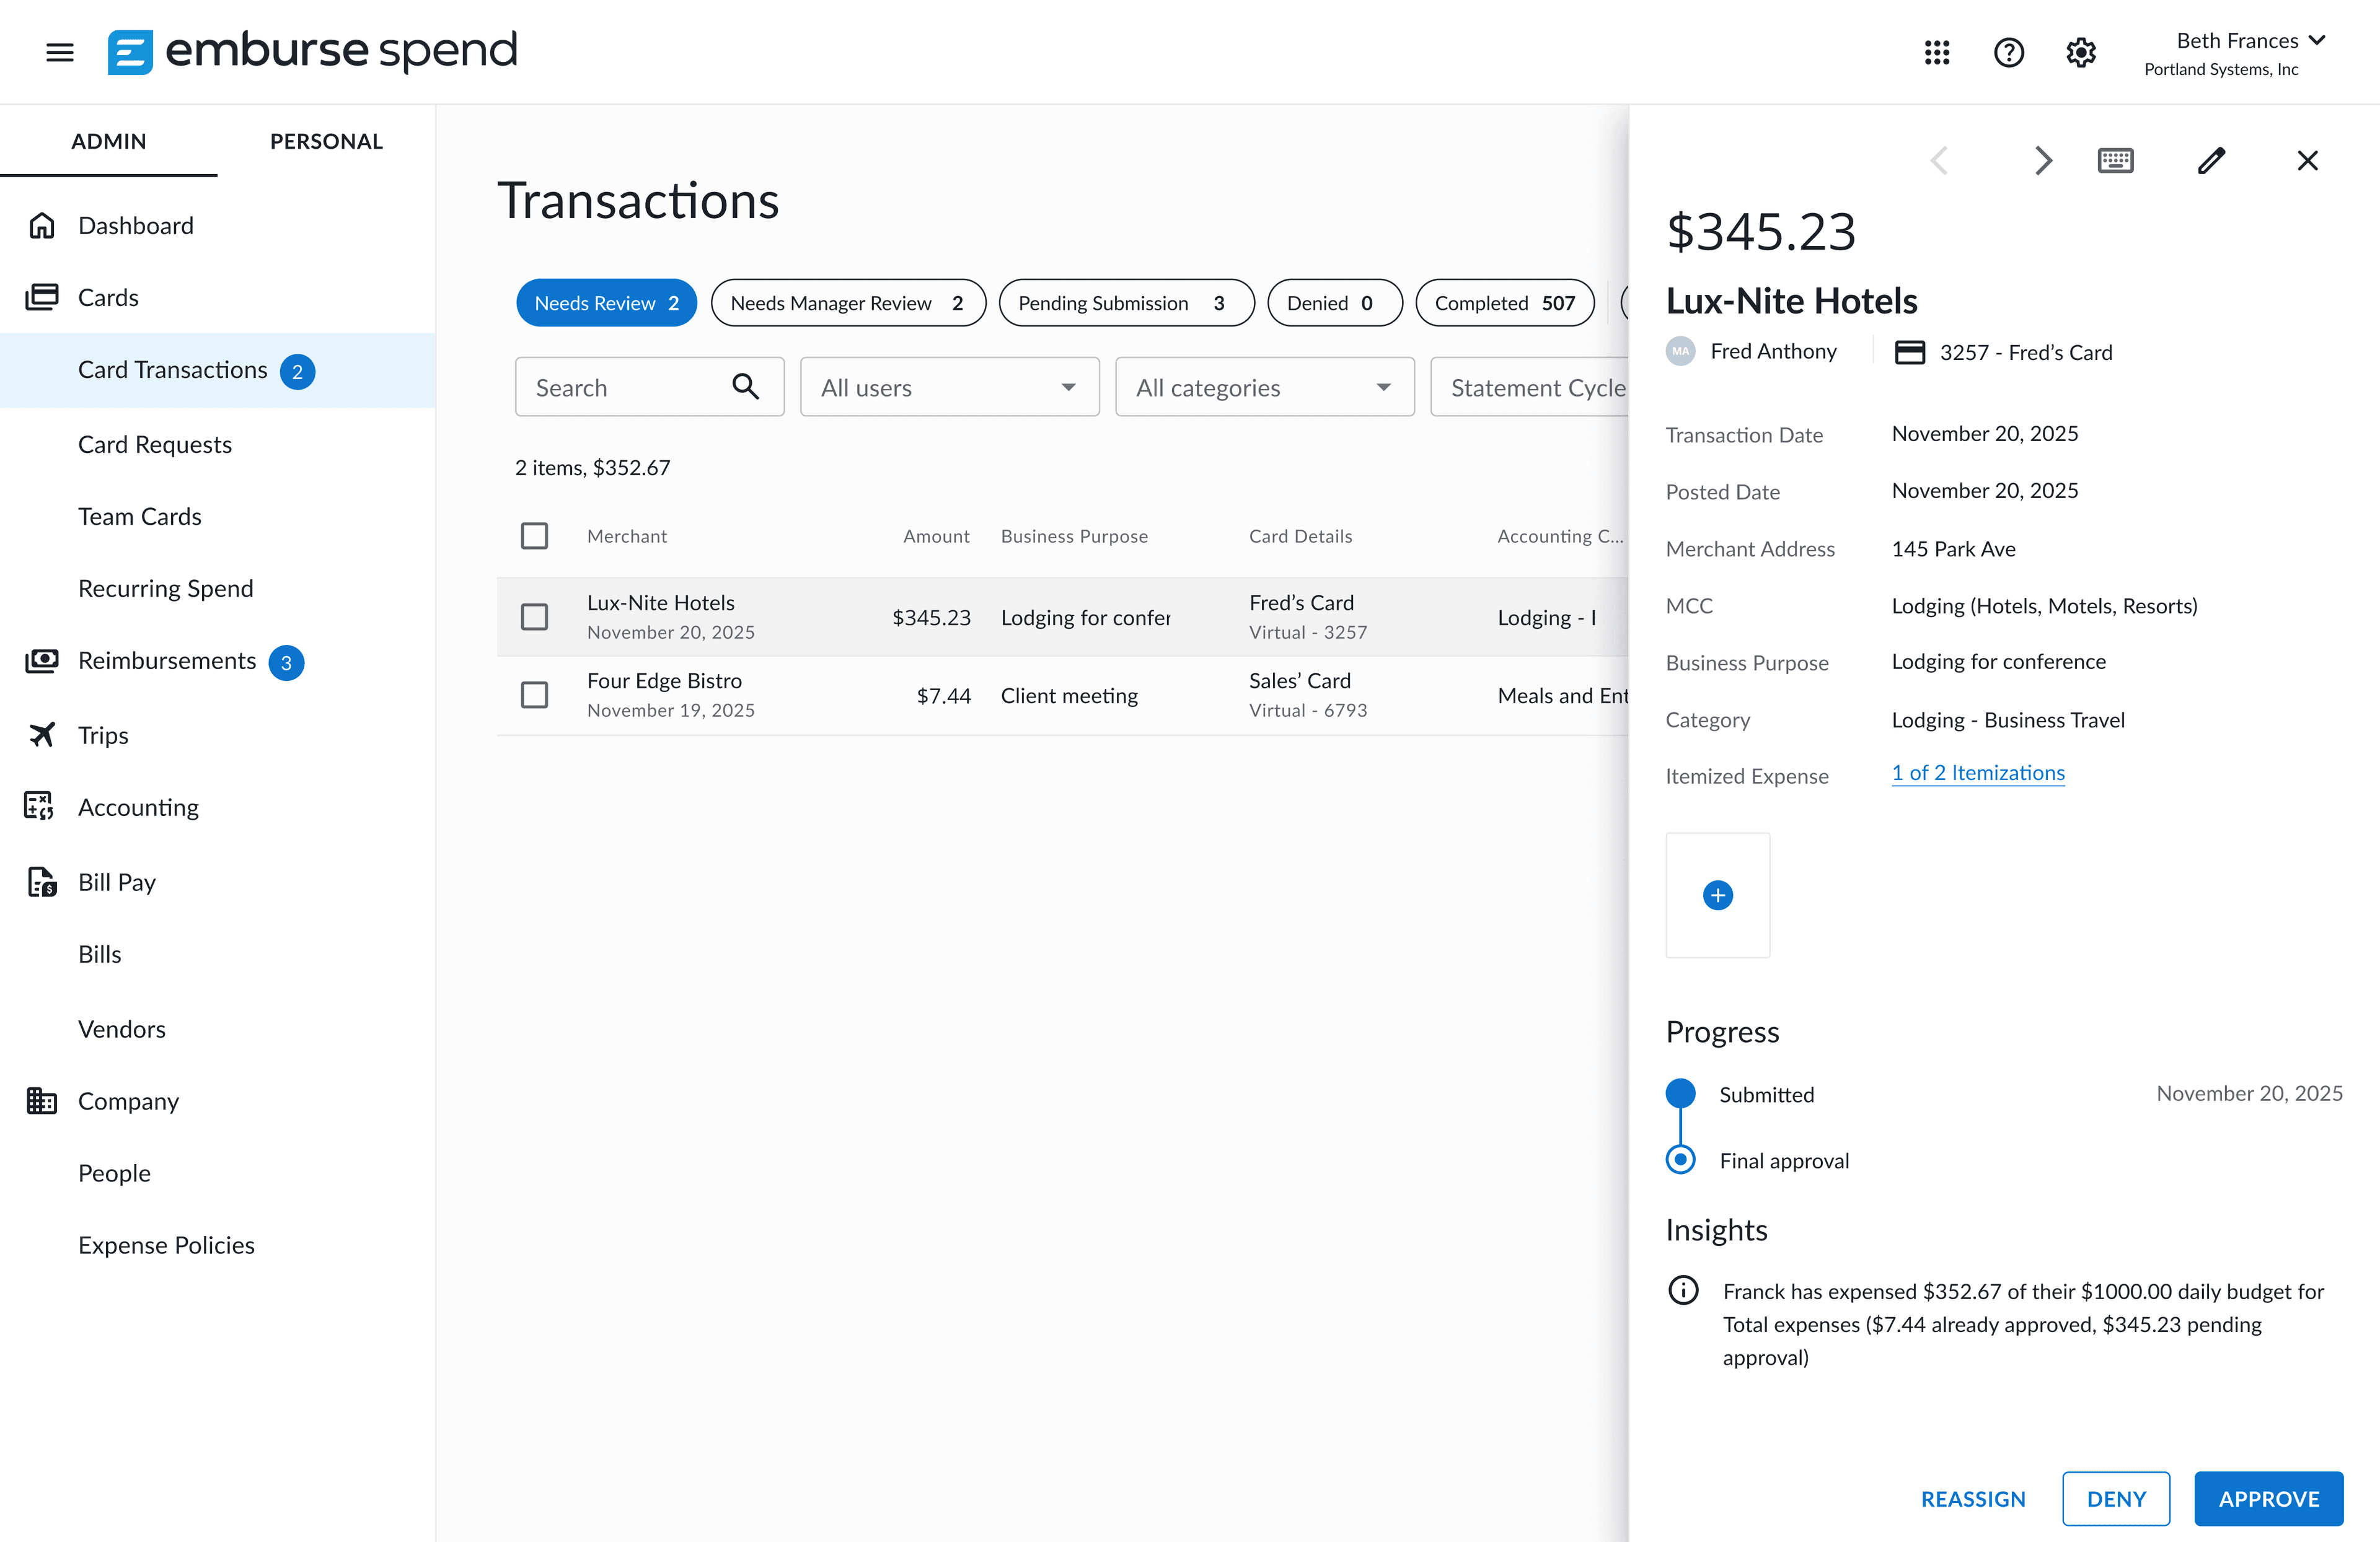Add receipt with the plus icon
Screen dimensions: 2380x1542
(x=1717, y=895)
